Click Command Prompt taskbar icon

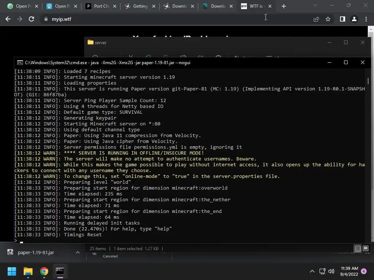click(60, 271)
